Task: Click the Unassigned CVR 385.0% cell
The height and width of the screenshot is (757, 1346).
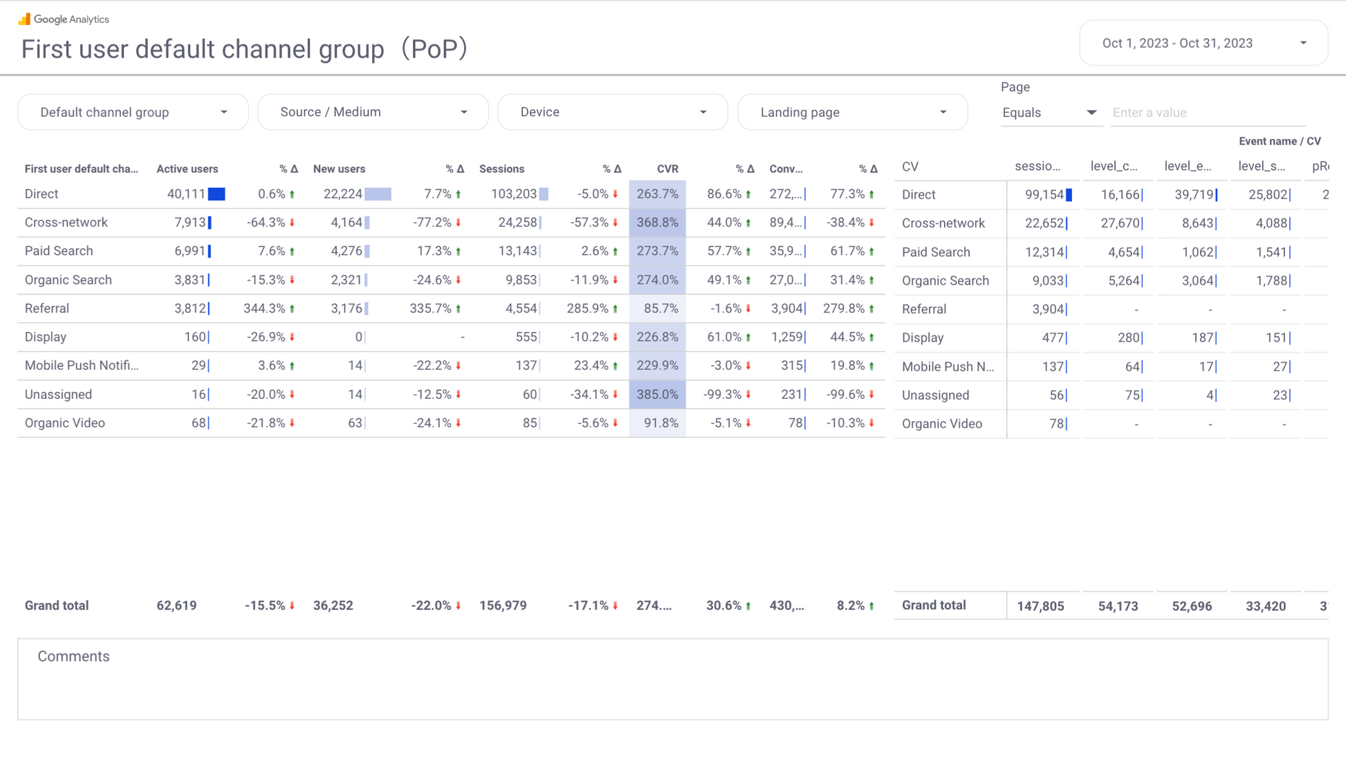Action: click(x=657, y=395)
